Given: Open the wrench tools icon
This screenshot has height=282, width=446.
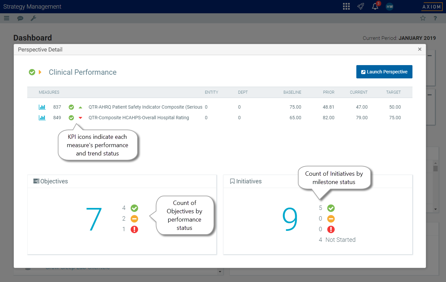Looking at the screenshot, I should [x=34, y=18].
